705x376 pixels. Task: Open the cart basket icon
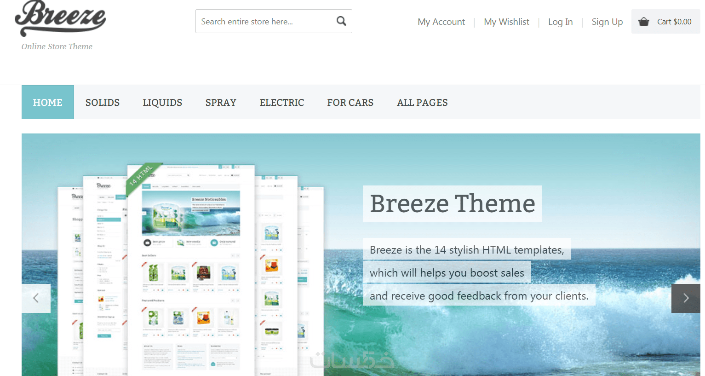point(644,22)
